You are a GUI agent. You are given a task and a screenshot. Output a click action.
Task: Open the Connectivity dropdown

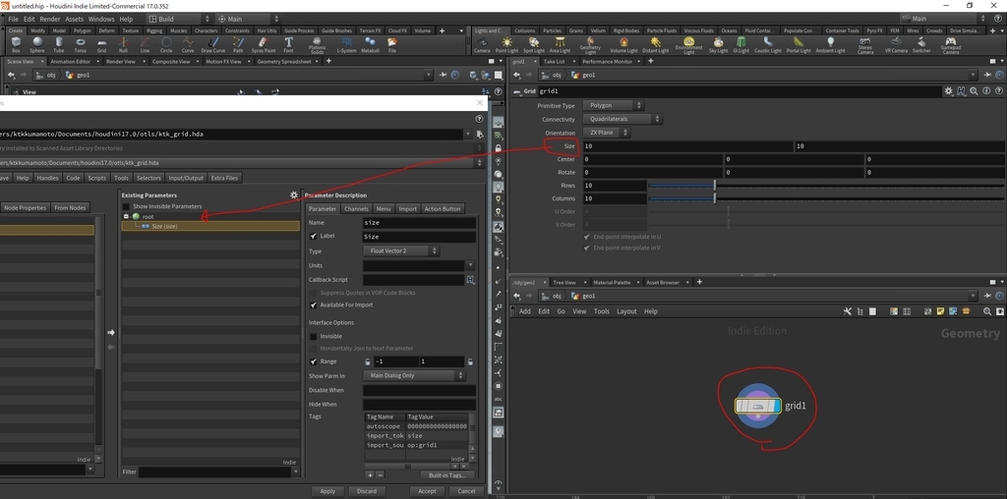[x=622, y=119]
